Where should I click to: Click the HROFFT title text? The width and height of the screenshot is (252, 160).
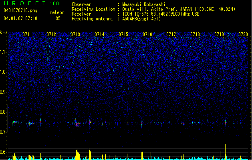pyautogui.click(x=25, y=3)
